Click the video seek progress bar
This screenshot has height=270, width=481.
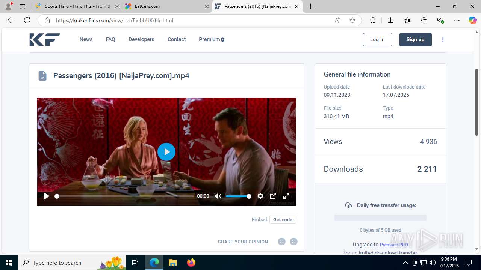tap(125, 196)
